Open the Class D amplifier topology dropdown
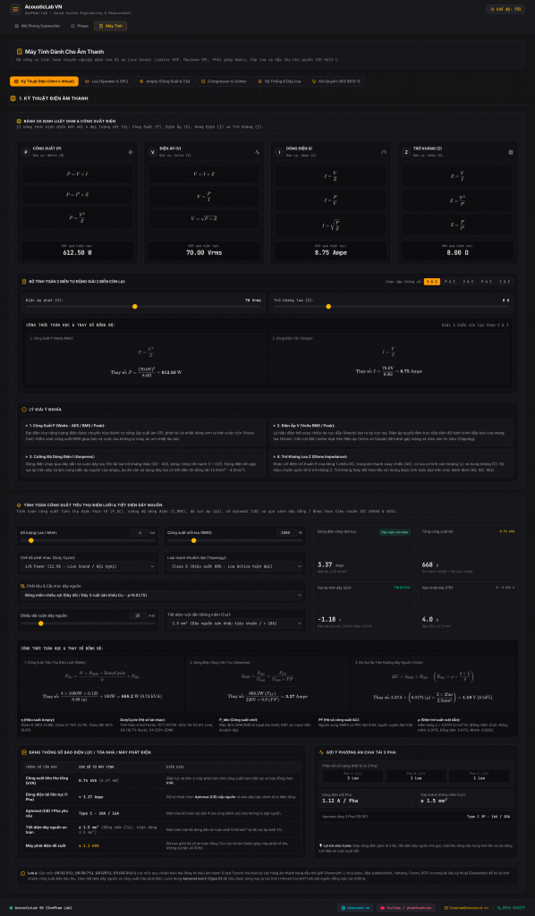The height and width of the screenshot is (916, 535). 234,566
